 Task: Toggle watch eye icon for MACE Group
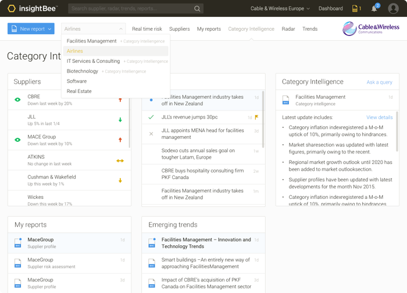click(x=17, y=140)
